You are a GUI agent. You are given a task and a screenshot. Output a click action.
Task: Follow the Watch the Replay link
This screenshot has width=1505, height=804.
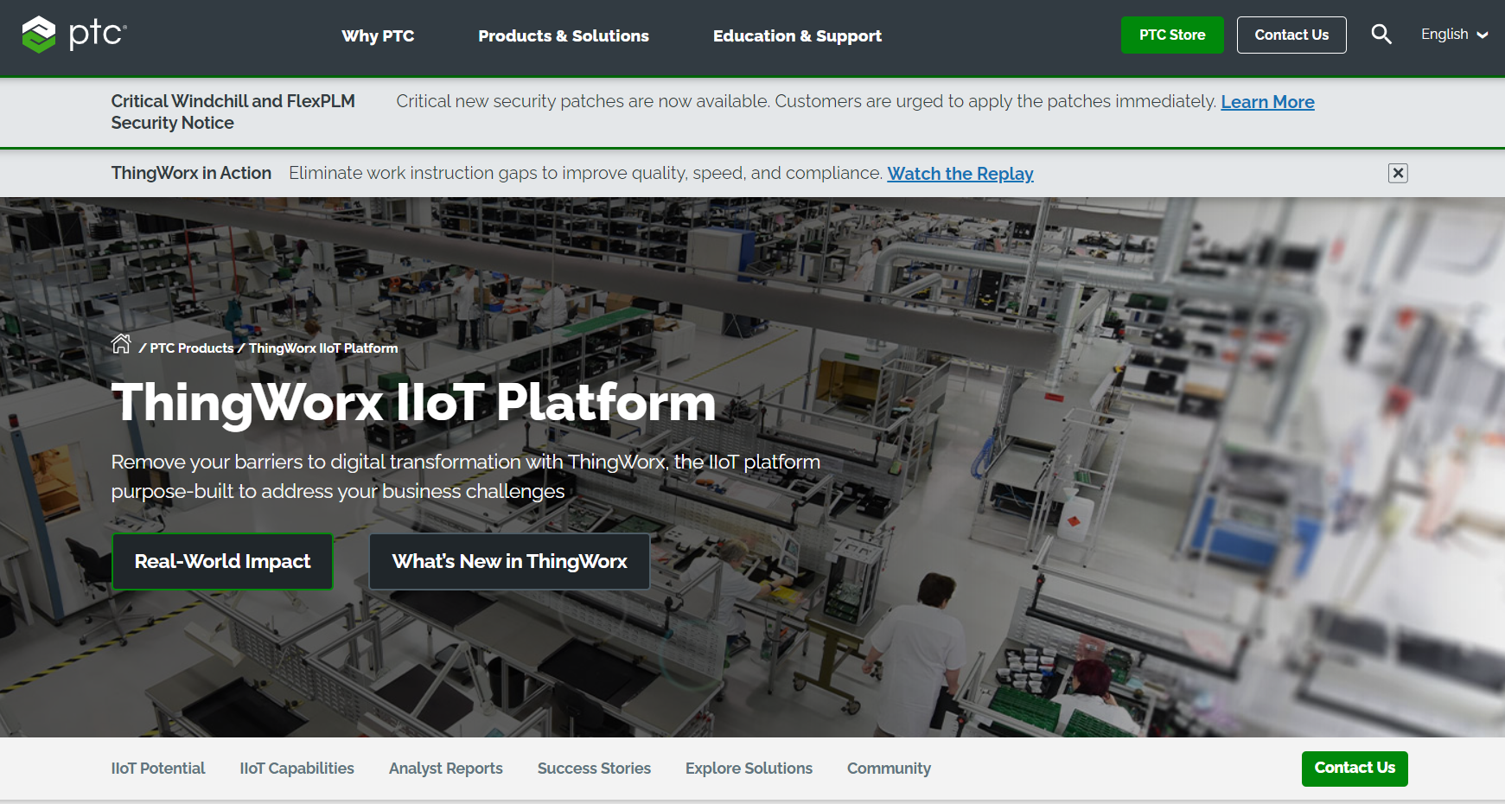[960, 174]
